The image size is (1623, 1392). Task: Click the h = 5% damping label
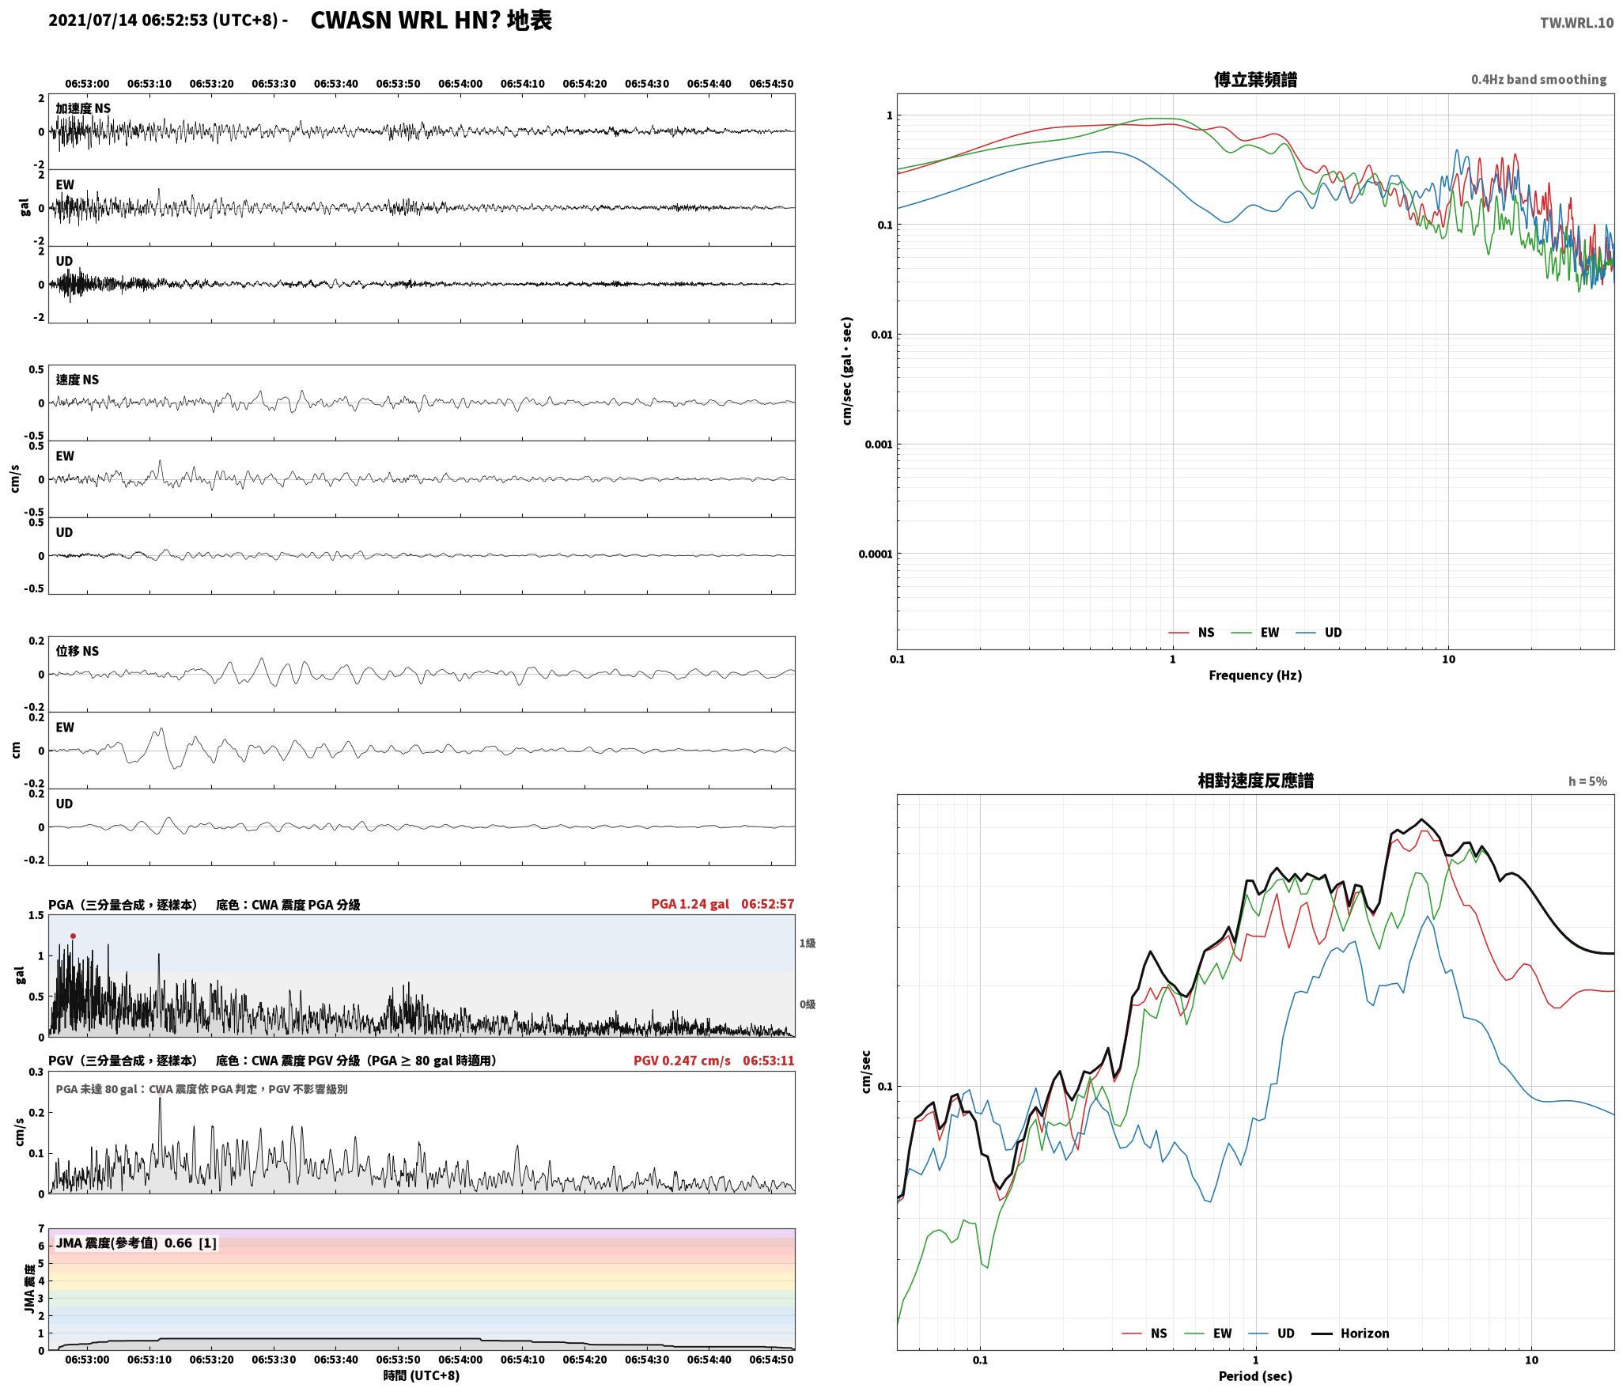pyautogui.click(x=1587, y=781)
